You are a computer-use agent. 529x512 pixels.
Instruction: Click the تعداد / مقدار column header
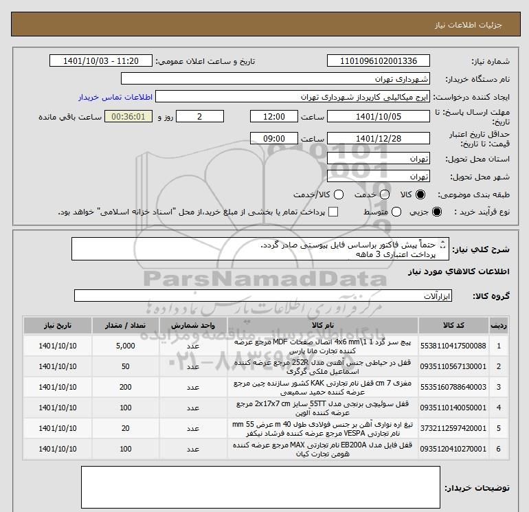pos(126,325)
